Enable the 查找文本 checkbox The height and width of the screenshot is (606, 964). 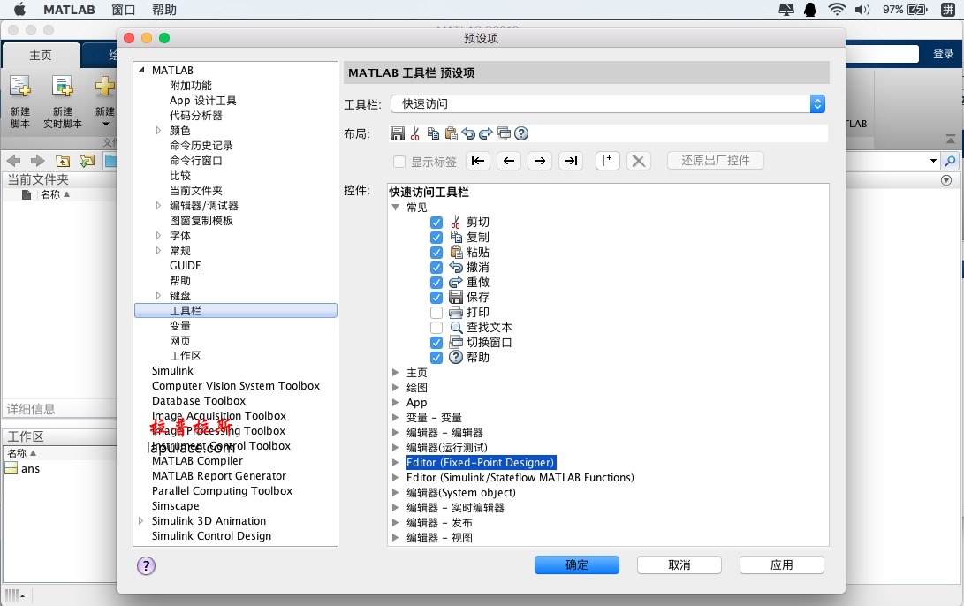click(x=436, y=328)
